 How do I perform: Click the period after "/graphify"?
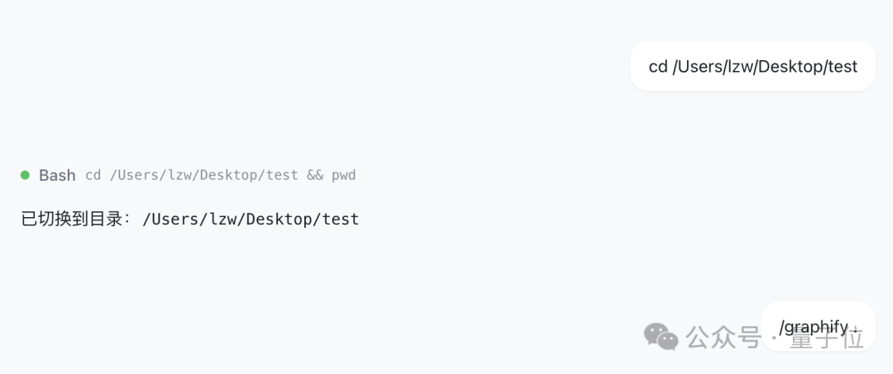(855, 330)
